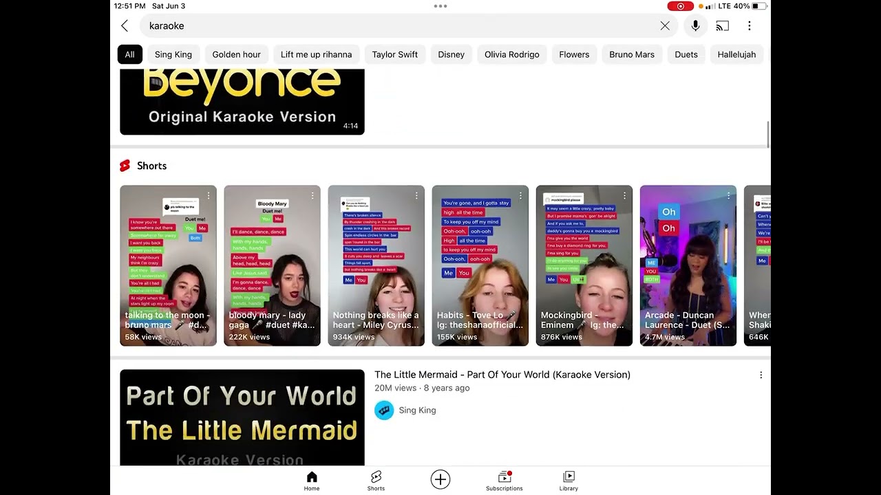Select the Sing King filter chip
This screenshot has width=881, height=495.
coord(173,54)
